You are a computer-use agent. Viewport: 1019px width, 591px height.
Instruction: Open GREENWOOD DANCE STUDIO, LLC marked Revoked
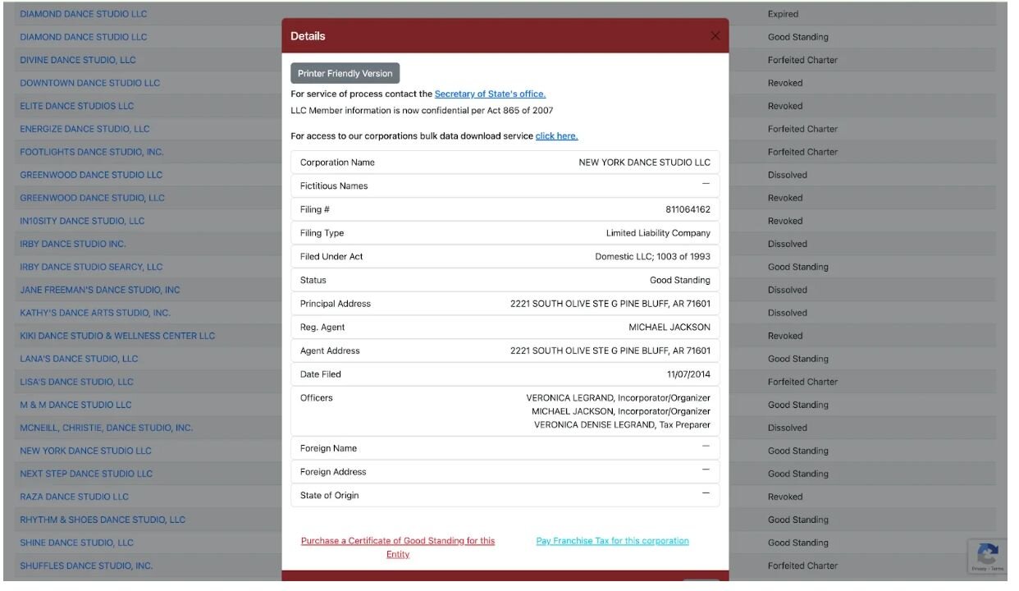[93, 198]
